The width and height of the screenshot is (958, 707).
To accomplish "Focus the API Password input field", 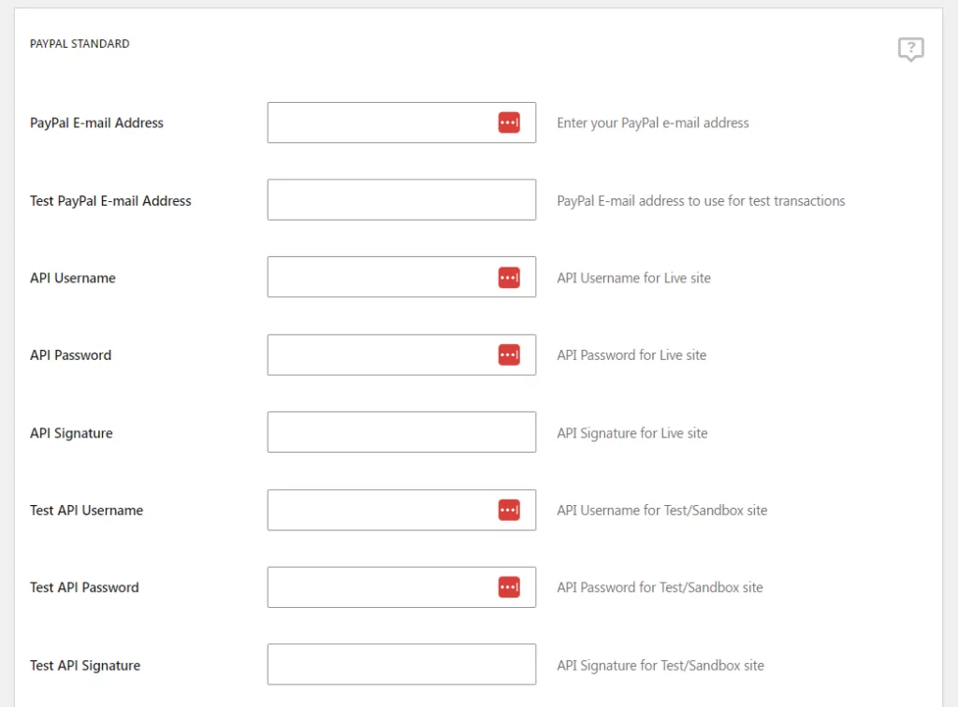I will (401, 354).
